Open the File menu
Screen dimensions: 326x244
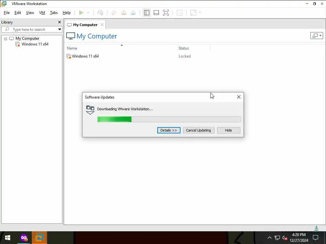point(7,13)
